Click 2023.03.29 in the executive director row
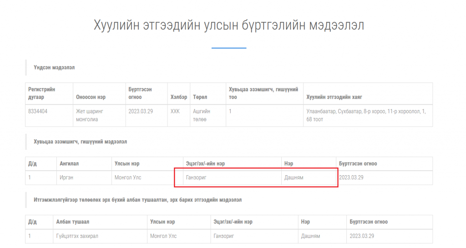Image resolution: width=466 pixels, height=248 pixels. point(362,236)
